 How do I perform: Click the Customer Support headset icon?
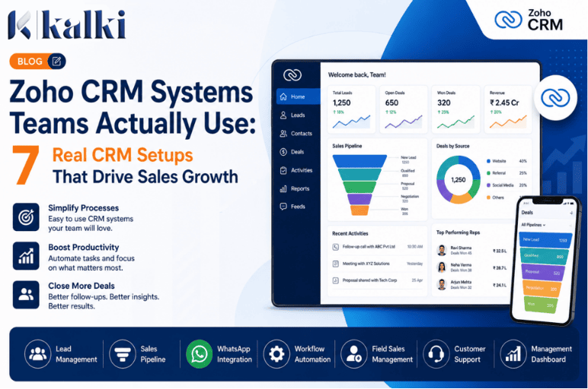[x=436, y=354]
